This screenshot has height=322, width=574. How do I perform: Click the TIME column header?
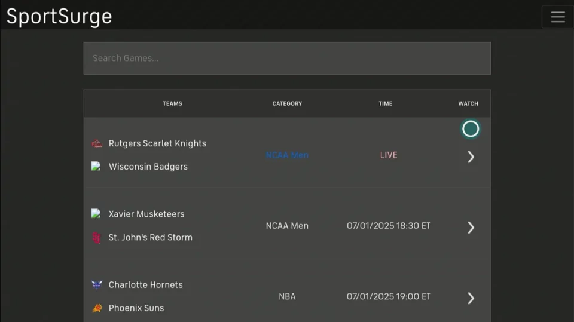point(386,103)
